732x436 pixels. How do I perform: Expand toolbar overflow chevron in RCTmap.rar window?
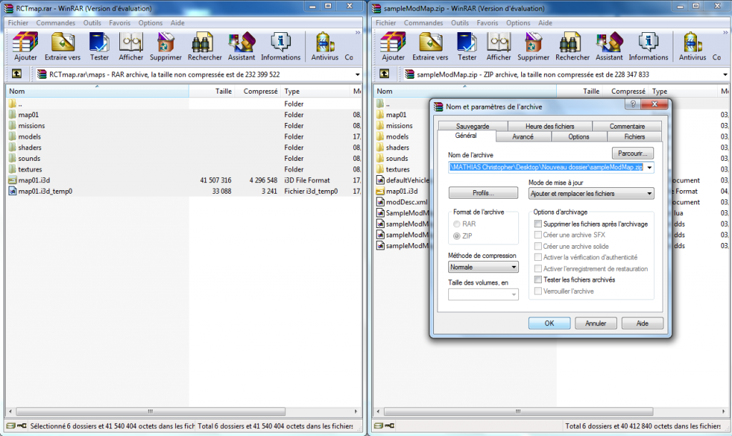tap(357, 33)
